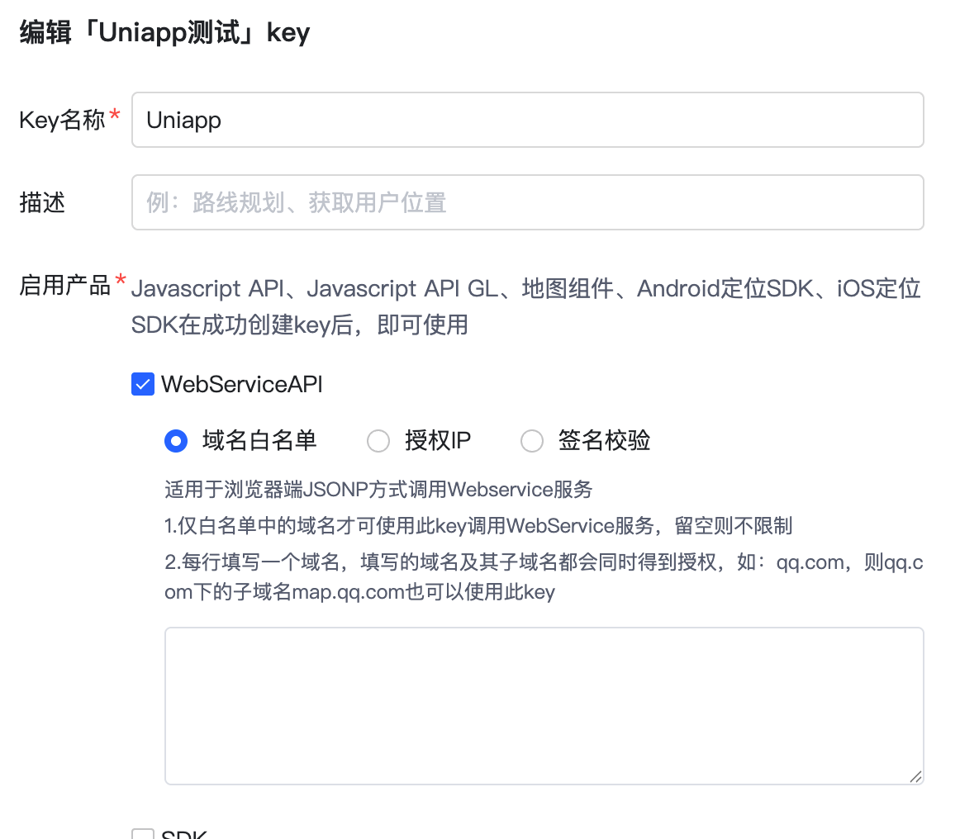Click the Key名称 label

(63, 120)
